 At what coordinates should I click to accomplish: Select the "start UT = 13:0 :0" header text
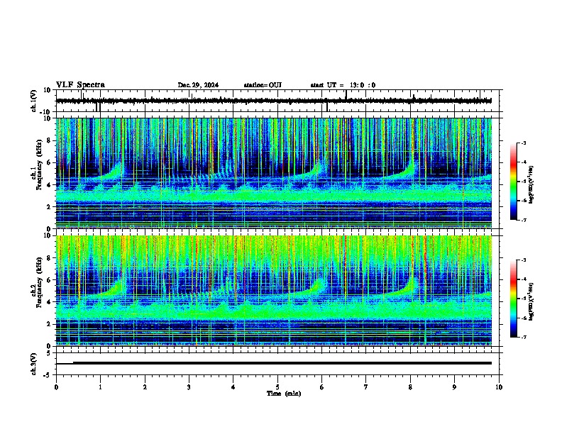343,85
